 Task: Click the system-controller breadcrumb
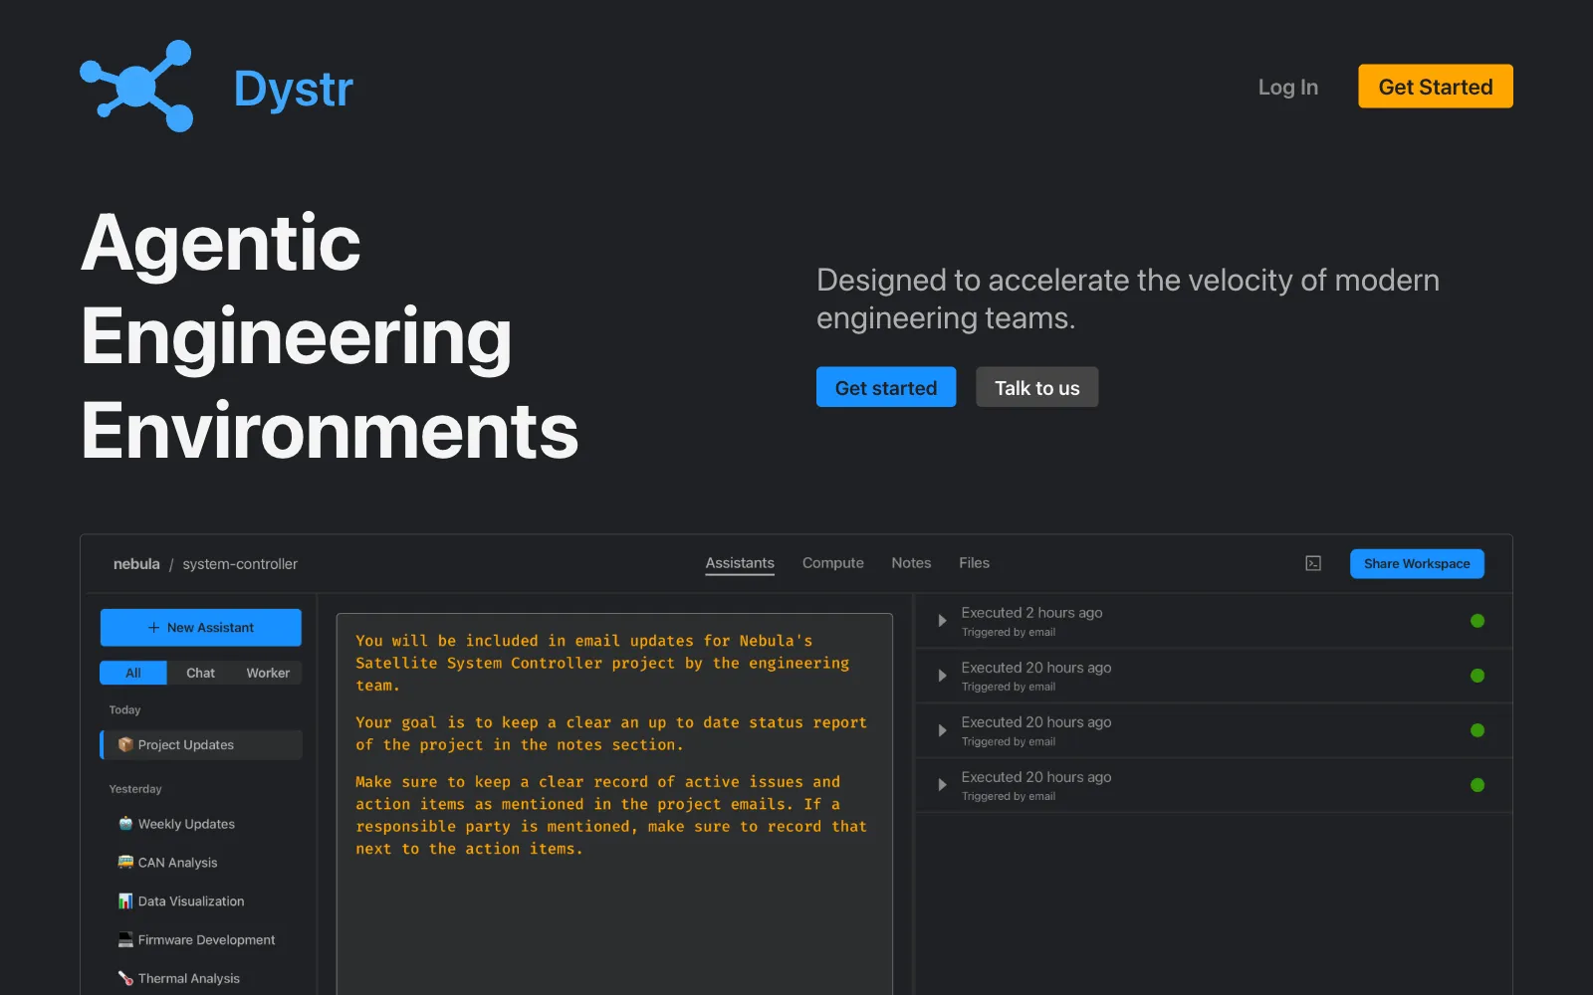[240, 564]
